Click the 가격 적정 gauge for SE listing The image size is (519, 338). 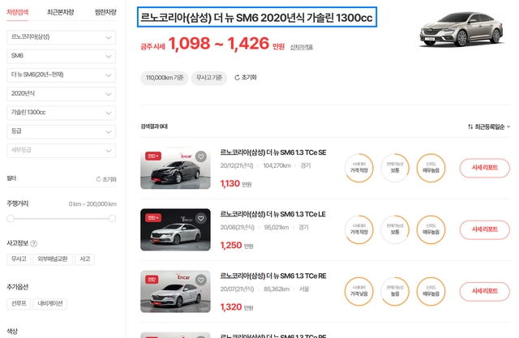pos(359,168)
